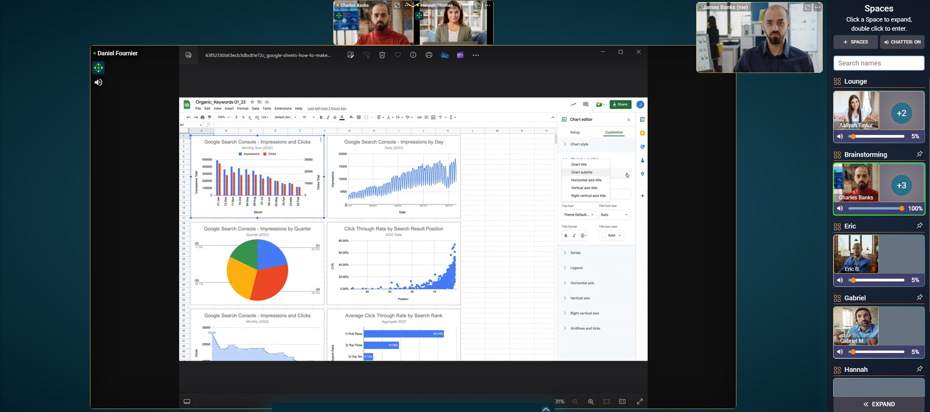
Task: Toggle the CHATTER: ON button
Action: (902, 42)
